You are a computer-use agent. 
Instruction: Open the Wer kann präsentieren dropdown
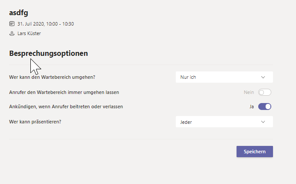(224, 122)
